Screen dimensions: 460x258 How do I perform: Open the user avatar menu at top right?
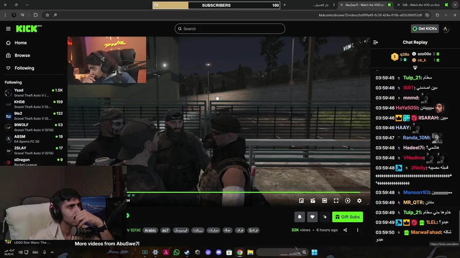[x=446, y=29]
